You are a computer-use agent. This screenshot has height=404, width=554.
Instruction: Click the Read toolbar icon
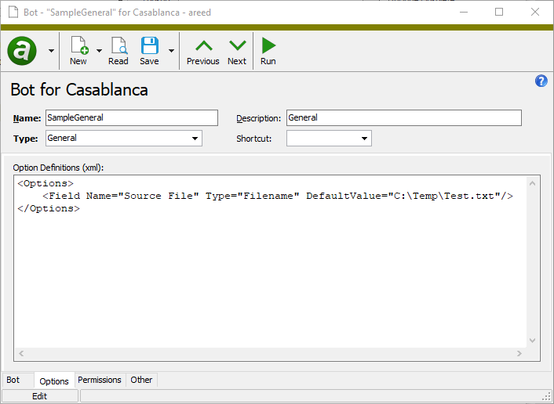coord(118,45)
